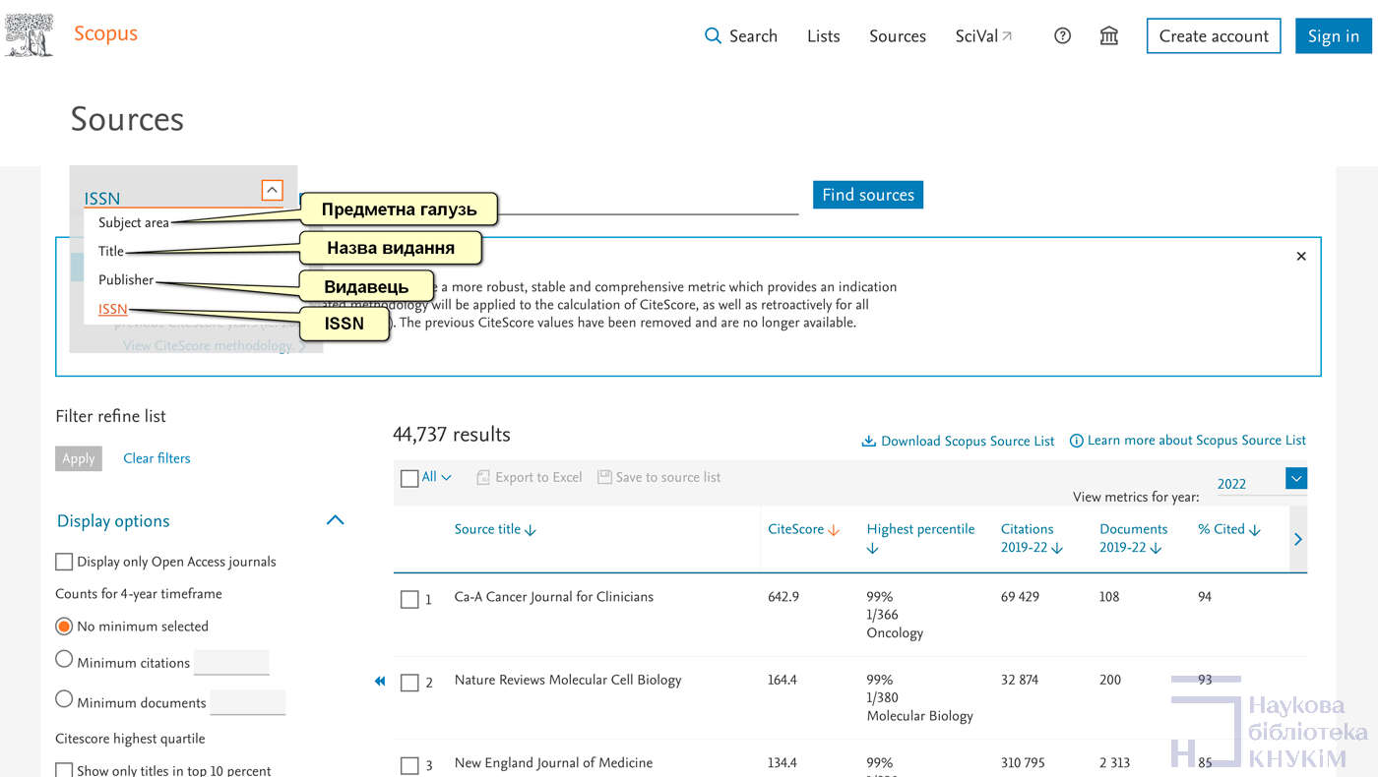Open Learn more about Scopus Source List
The height and width of the screenshot is (777, 1378).
click(x=1188, y=441)
